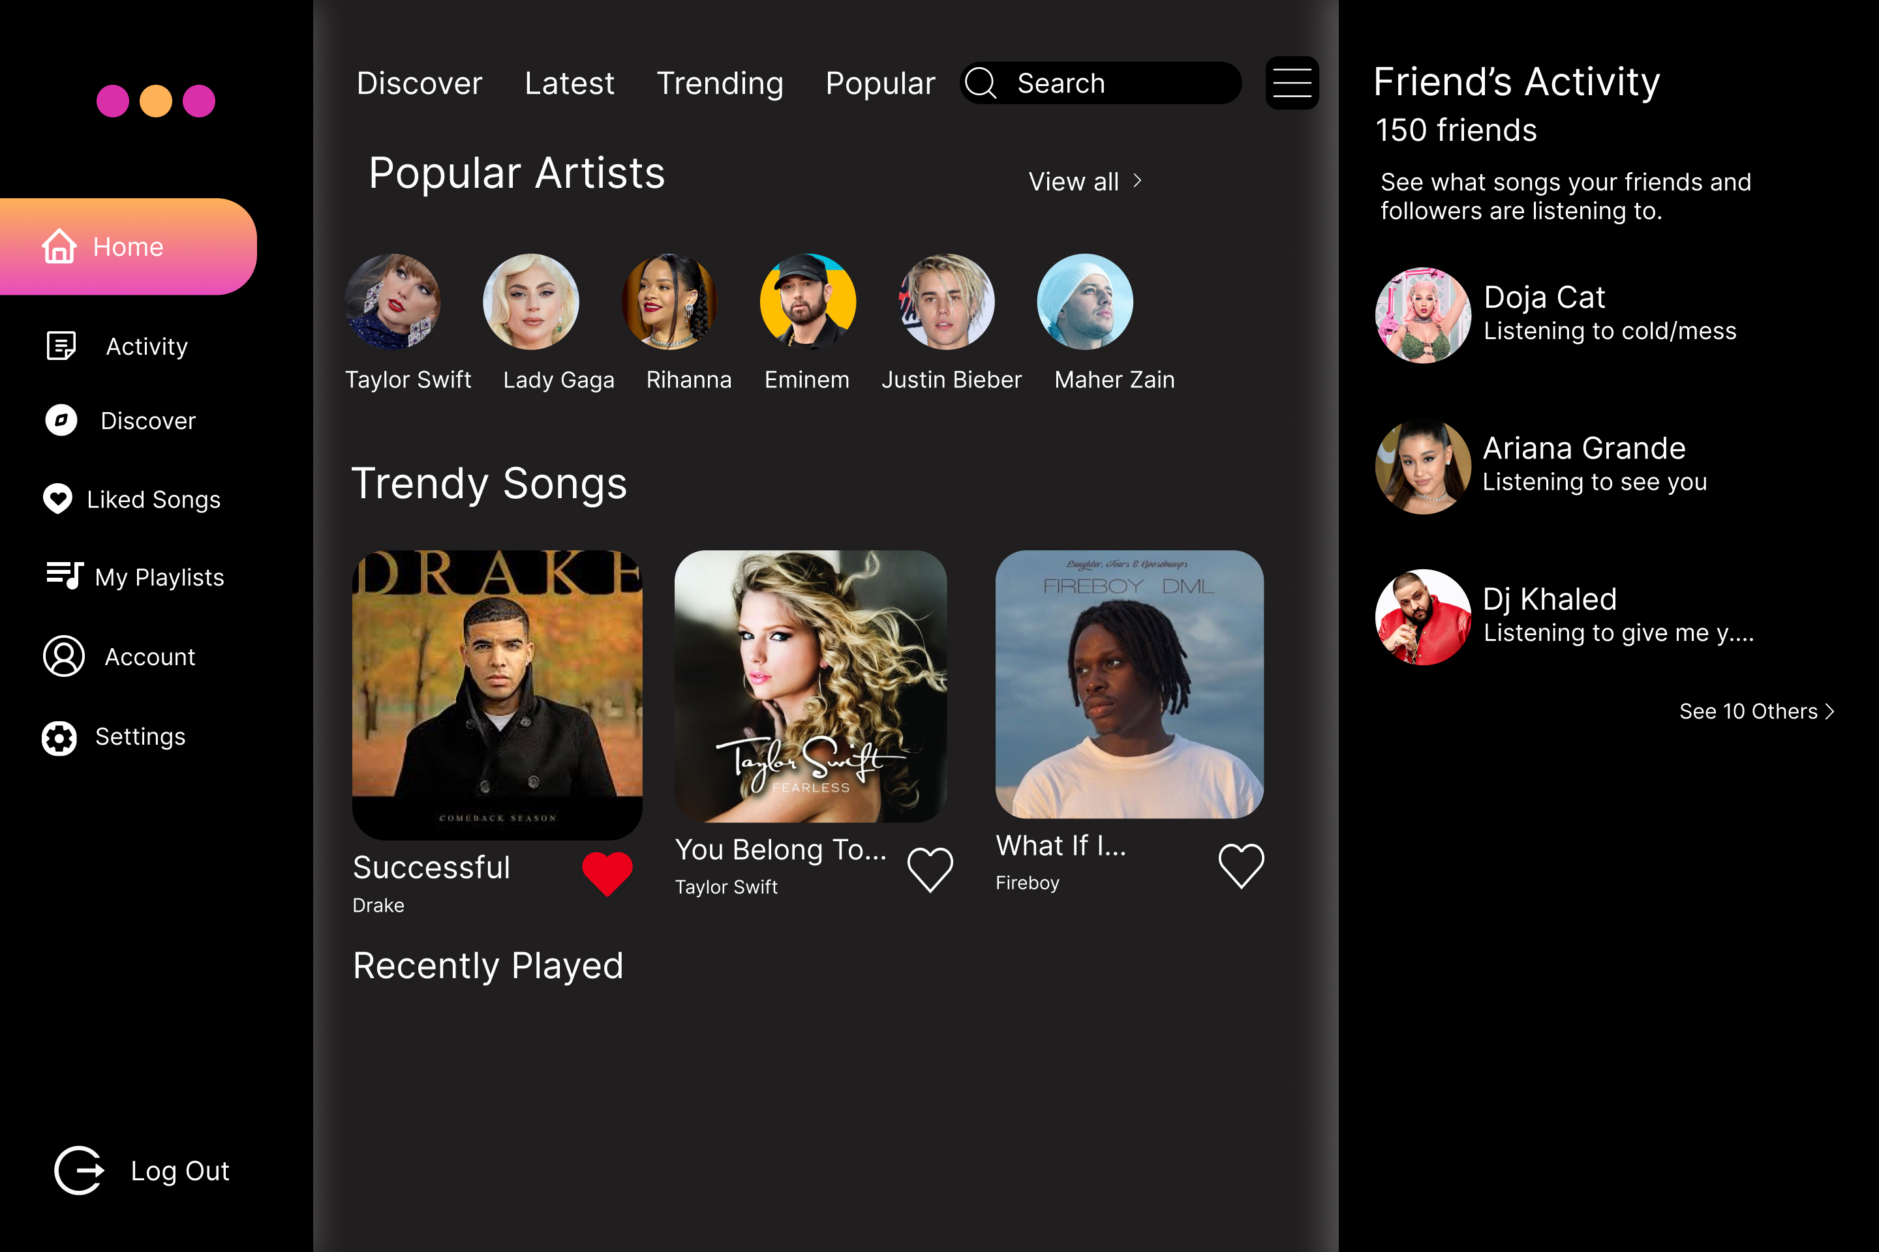The width and height of the screenshot is (1879, 1252).
Task: Click the 'You Belong To...' song title
Action: click(780, 850)
